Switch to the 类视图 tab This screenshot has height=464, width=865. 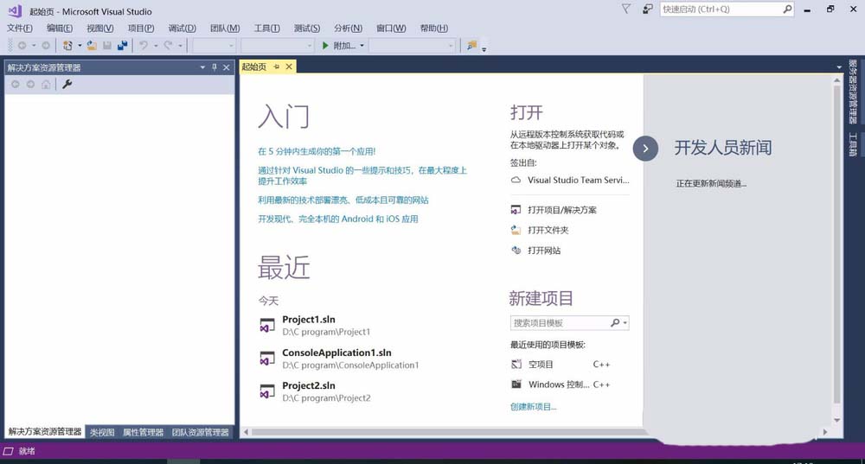[x=102, y=433]
